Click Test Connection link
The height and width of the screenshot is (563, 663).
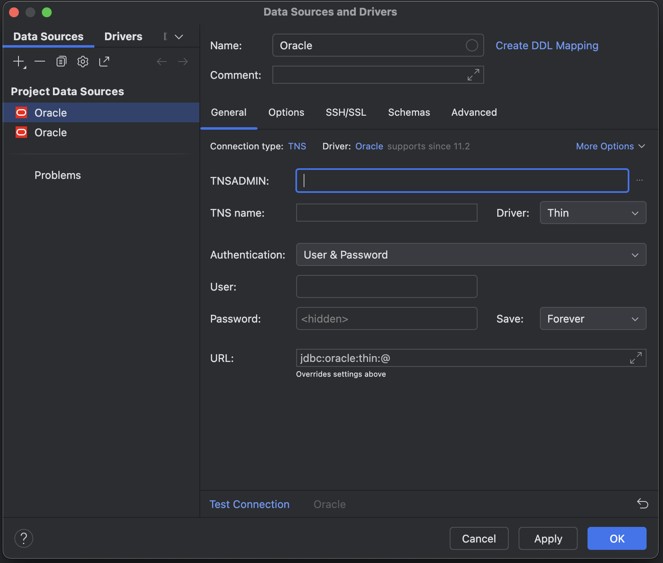coord(249,504)
